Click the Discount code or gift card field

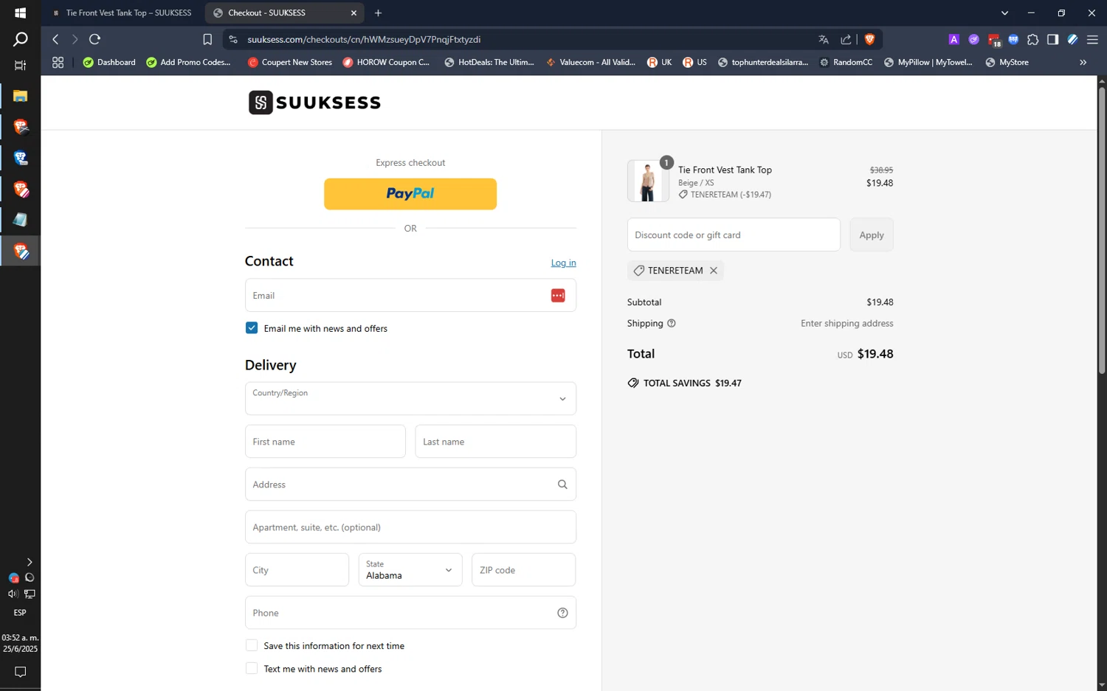(734, 235)
